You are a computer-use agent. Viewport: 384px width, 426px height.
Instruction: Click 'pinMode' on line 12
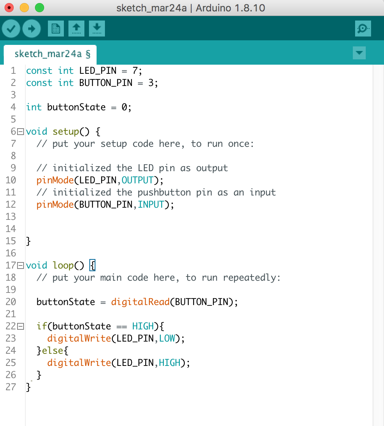pyautogui.click(x=55, y=205)
